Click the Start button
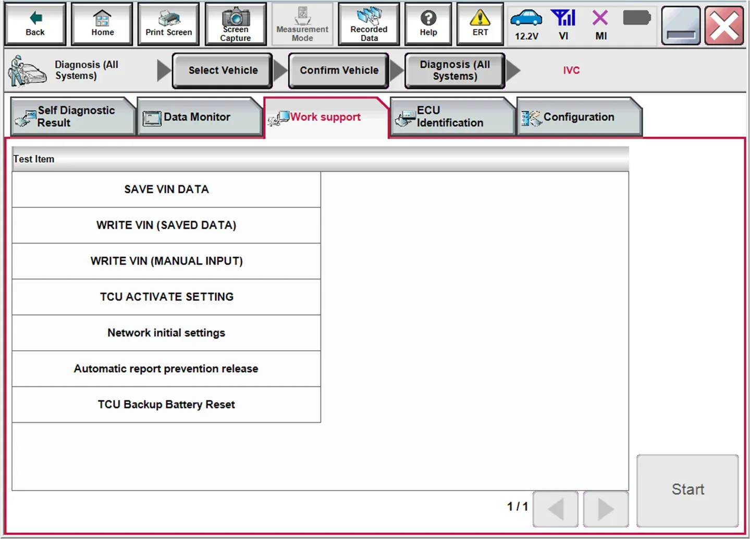This screenshot has height=539, width=750. 687,490
